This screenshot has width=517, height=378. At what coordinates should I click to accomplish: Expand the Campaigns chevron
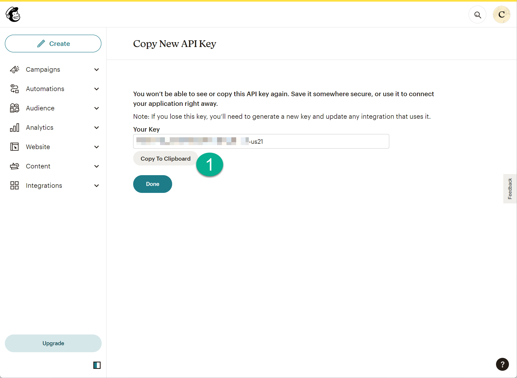(97, 70)
